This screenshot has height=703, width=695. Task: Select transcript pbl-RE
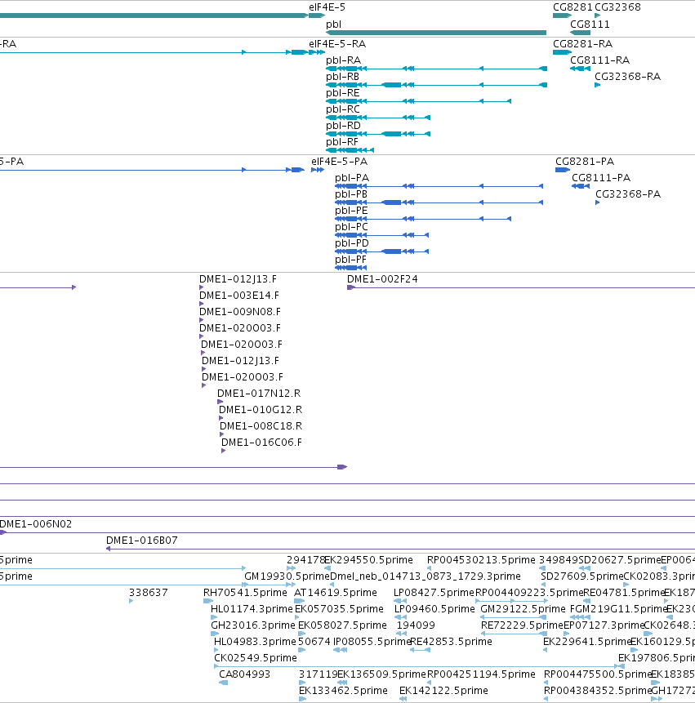point(418,101)
